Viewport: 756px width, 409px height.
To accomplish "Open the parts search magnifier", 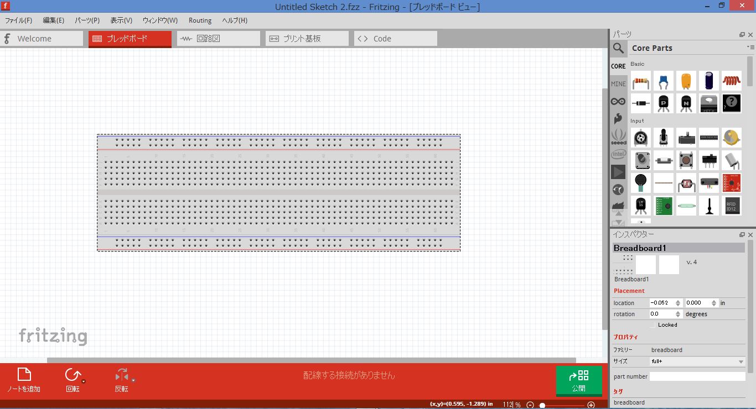I will click(x=618, y=48).
